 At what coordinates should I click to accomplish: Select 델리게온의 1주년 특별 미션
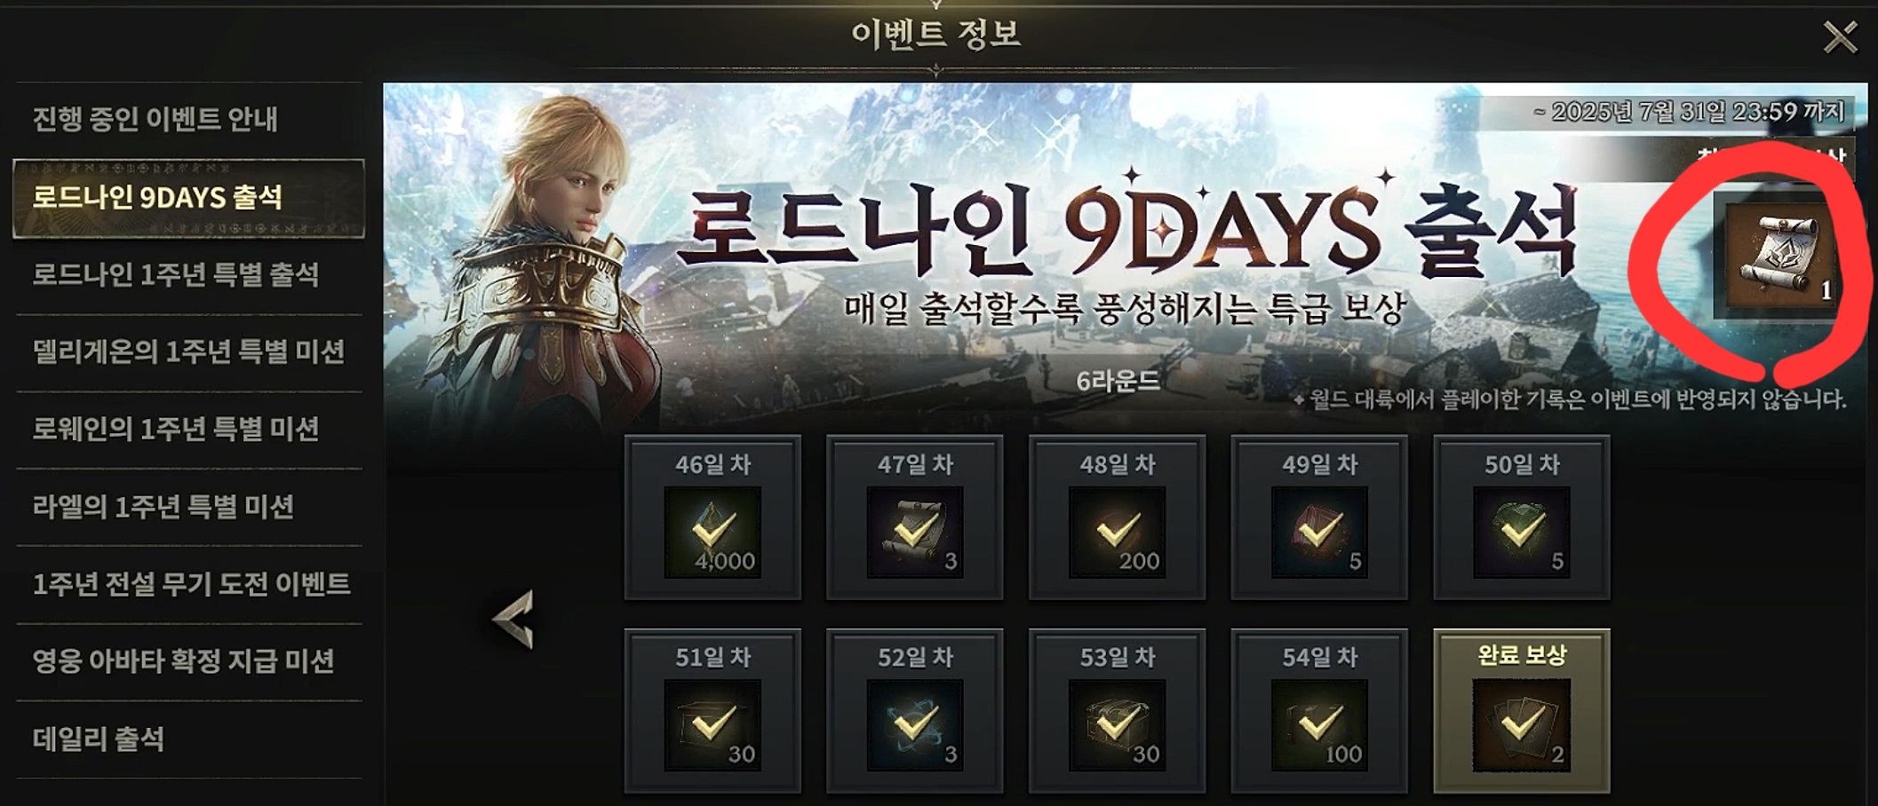(188, 352)
